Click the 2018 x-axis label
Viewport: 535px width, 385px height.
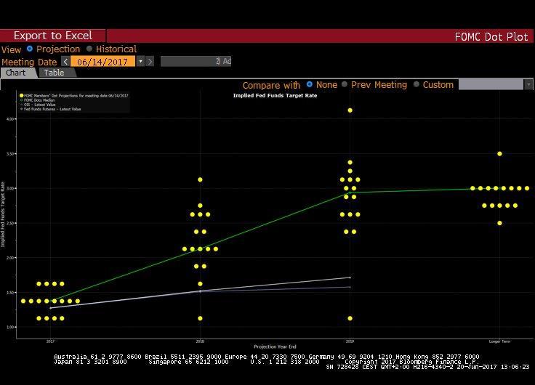click(x=200, y=341)
